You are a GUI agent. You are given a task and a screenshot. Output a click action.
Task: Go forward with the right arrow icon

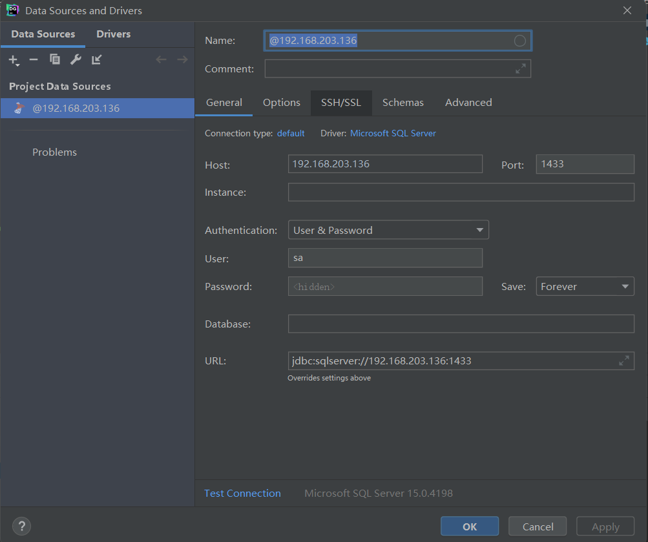(182, 60)
